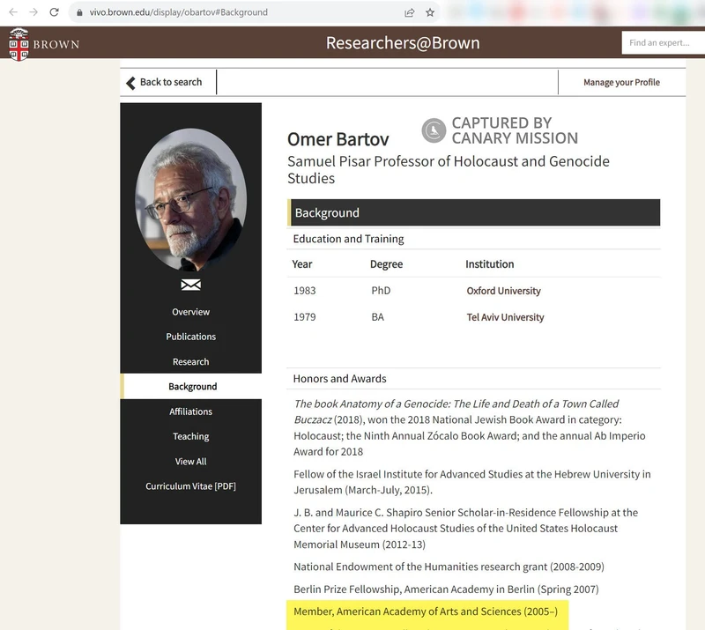
Task: Switch to the Background section
Action: pos(190,386)
